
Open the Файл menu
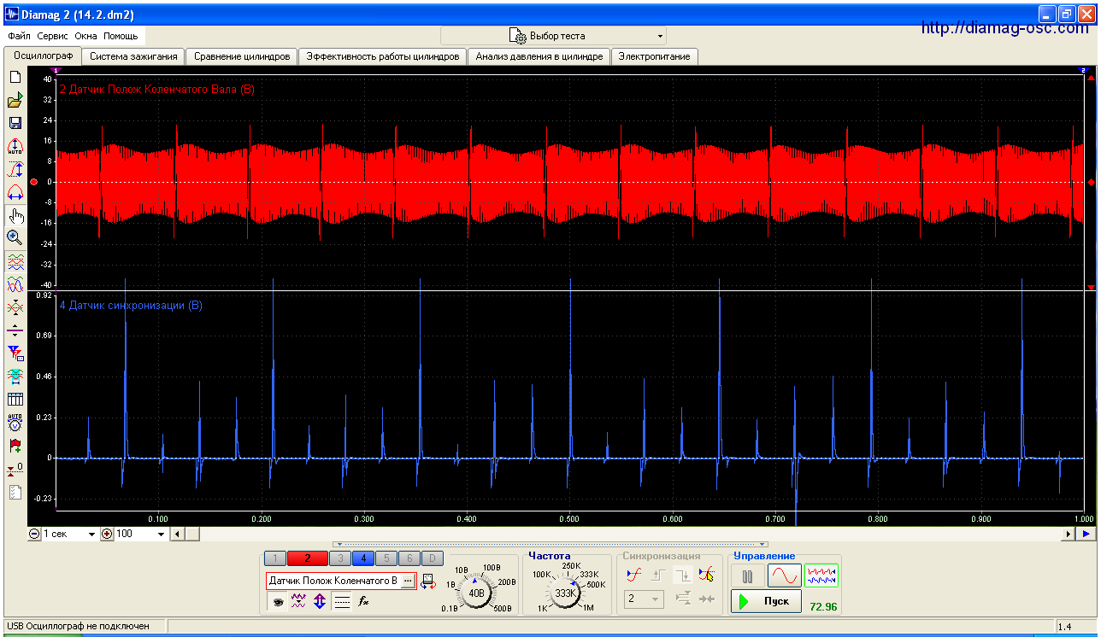click(19, 36)
